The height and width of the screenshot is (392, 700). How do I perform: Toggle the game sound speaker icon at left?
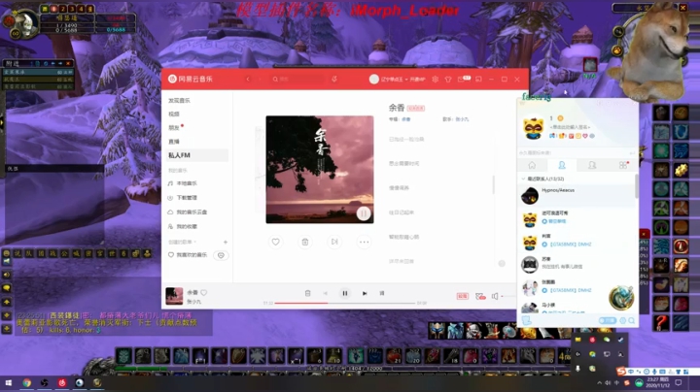[x=7, y=275]
